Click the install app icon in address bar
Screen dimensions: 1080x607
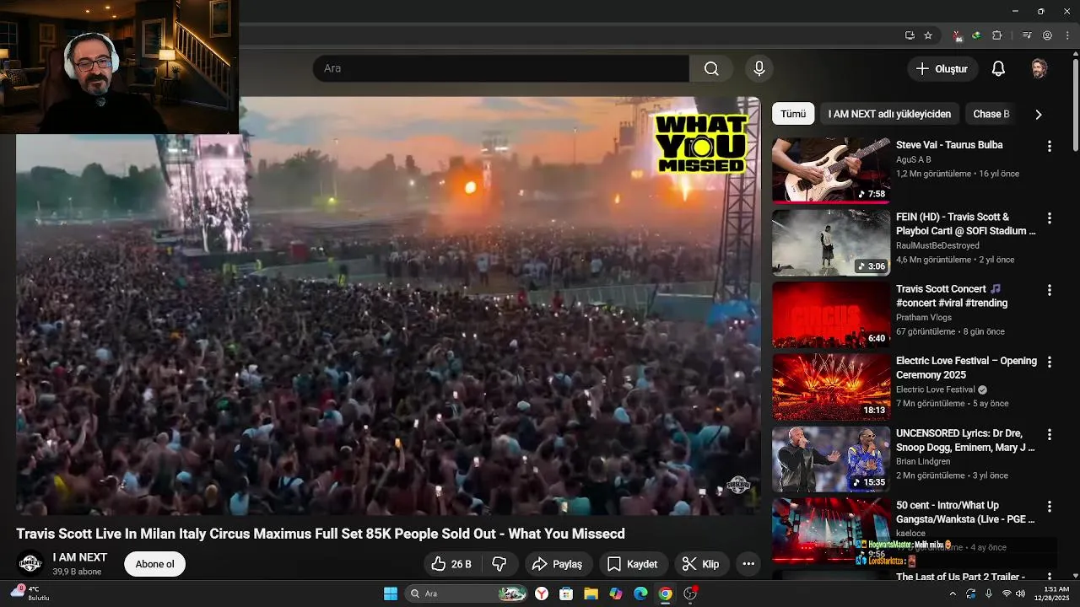tap(910, 35)
